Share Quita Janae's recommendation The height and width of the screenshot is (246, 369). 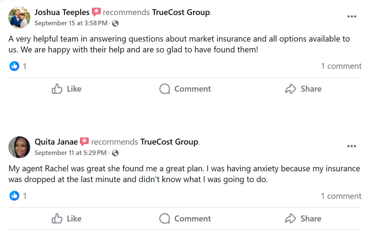click(303, 219)
